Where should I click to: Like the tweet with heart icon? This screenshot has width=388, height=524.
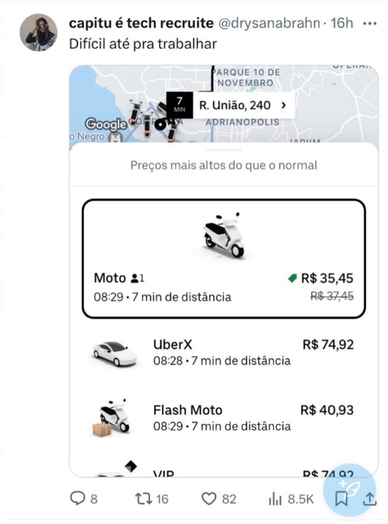[208, 499]
